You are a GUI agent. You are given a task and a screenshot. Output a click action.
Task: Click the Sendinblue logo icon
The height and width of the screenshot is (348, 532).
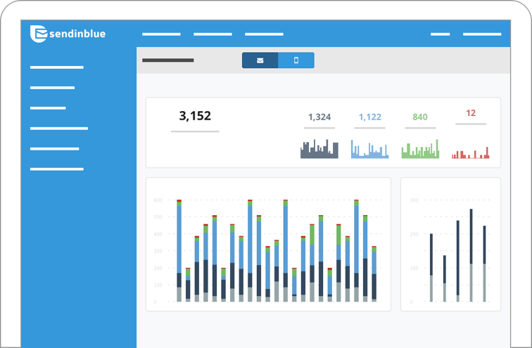(38, 34)
